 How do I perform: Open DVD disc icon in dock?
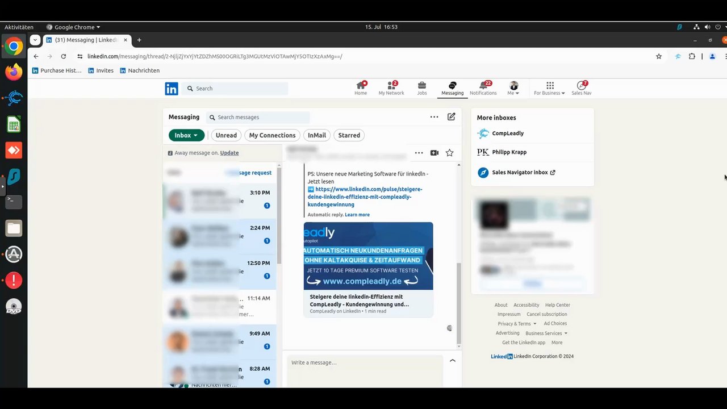point(14,307)
